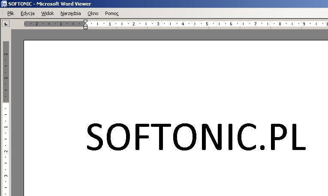Click the horizontal ruler at mark 5

click(x=207, y=24)
